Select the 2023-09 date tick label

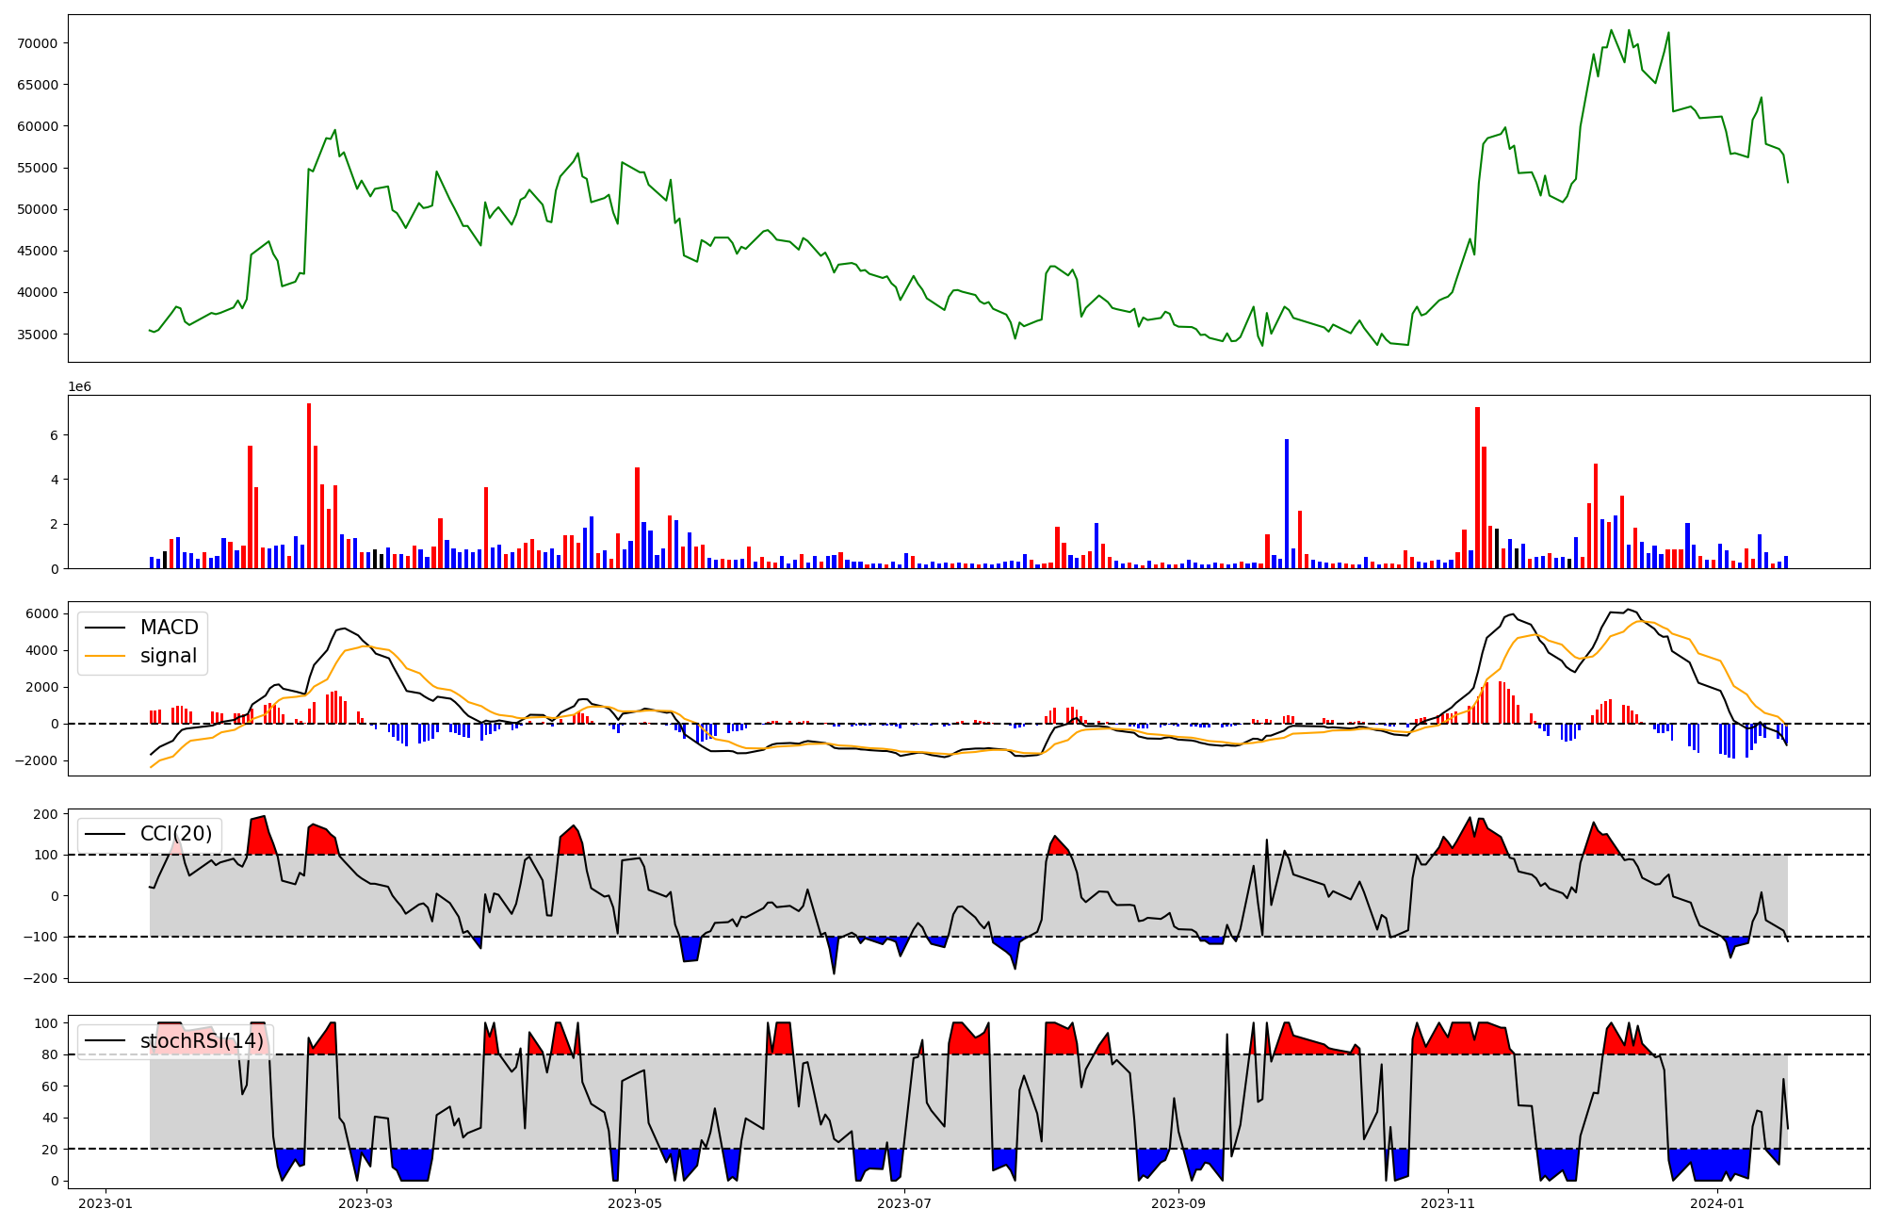coord(1178,1203)
